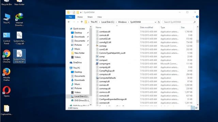The width and height of the screenshot is (218, 122).
Task: Go up one folder level arrow
Action: (82, 22)
